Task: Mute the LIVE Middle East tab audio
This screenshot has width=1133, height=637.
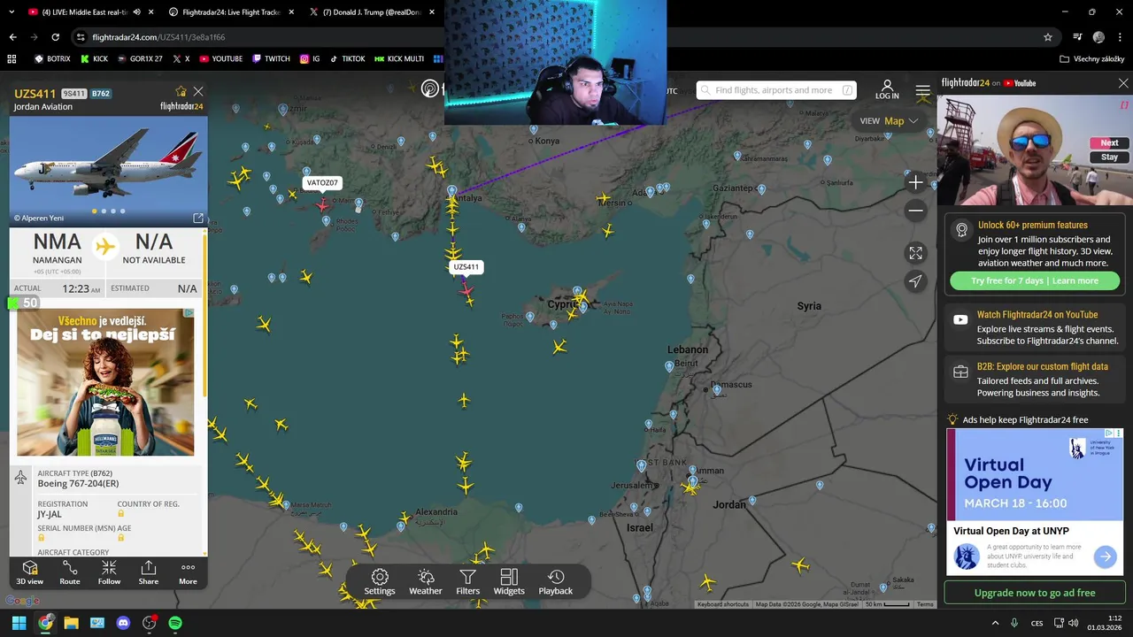Action: click(x=136, y=12)
